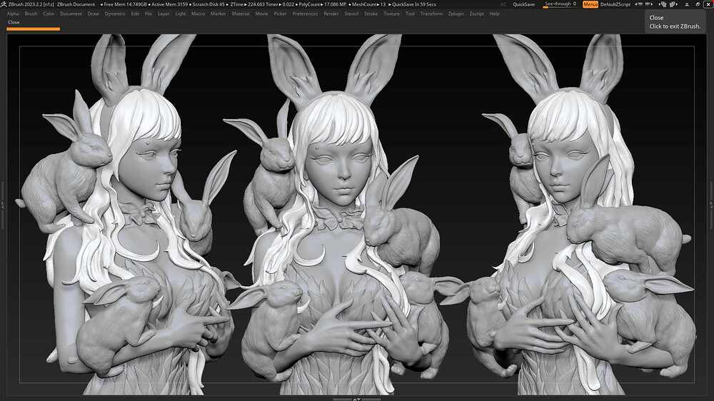Click the 'Timer 0.022' status text

point(280,4)
